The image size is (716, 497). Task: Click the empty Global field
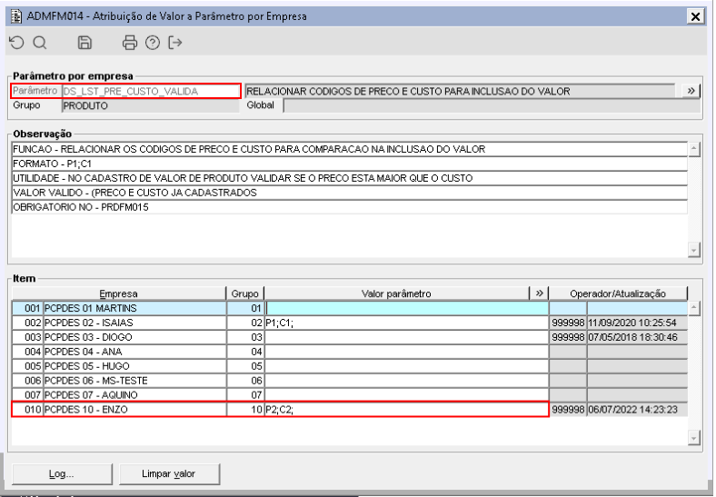click(x=492, y=105)
